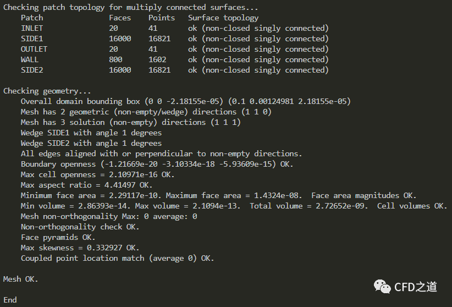Click the Non-orthogonality check OK line
Viewport: 452px width, 307px height.
[x=80, y=227]
